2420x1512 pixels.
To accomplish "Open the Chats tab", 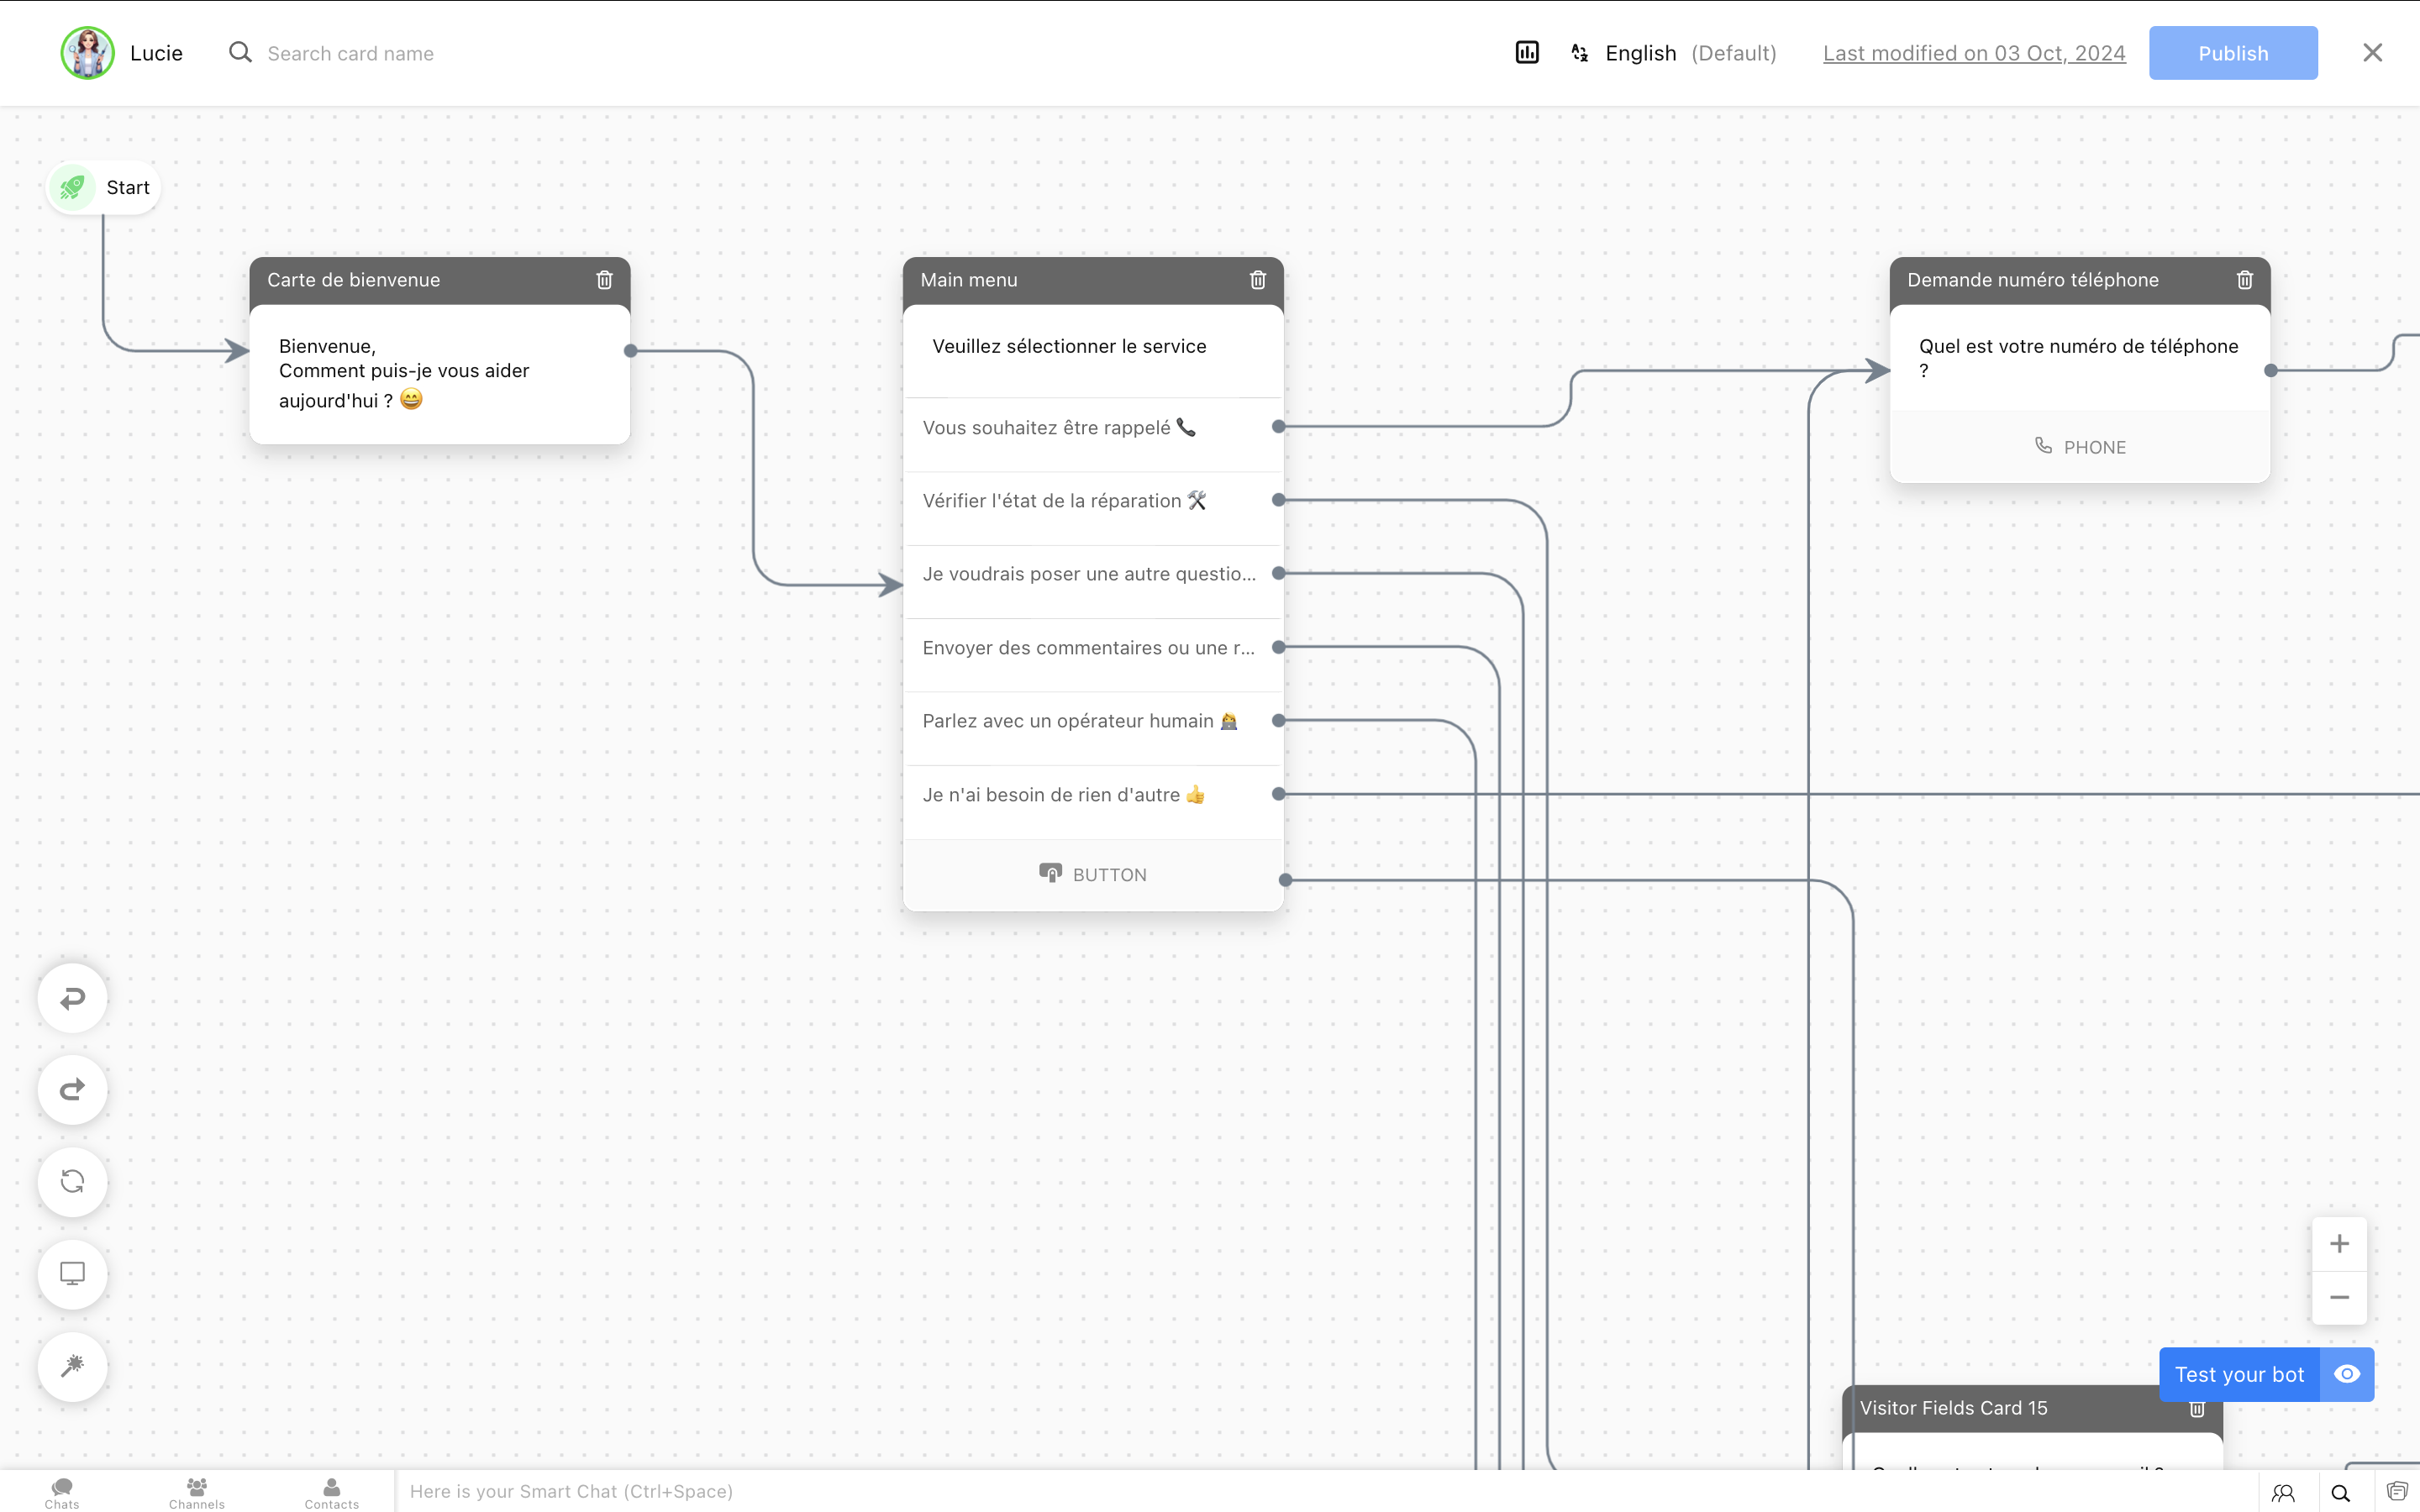I will tap(62, 1492).
